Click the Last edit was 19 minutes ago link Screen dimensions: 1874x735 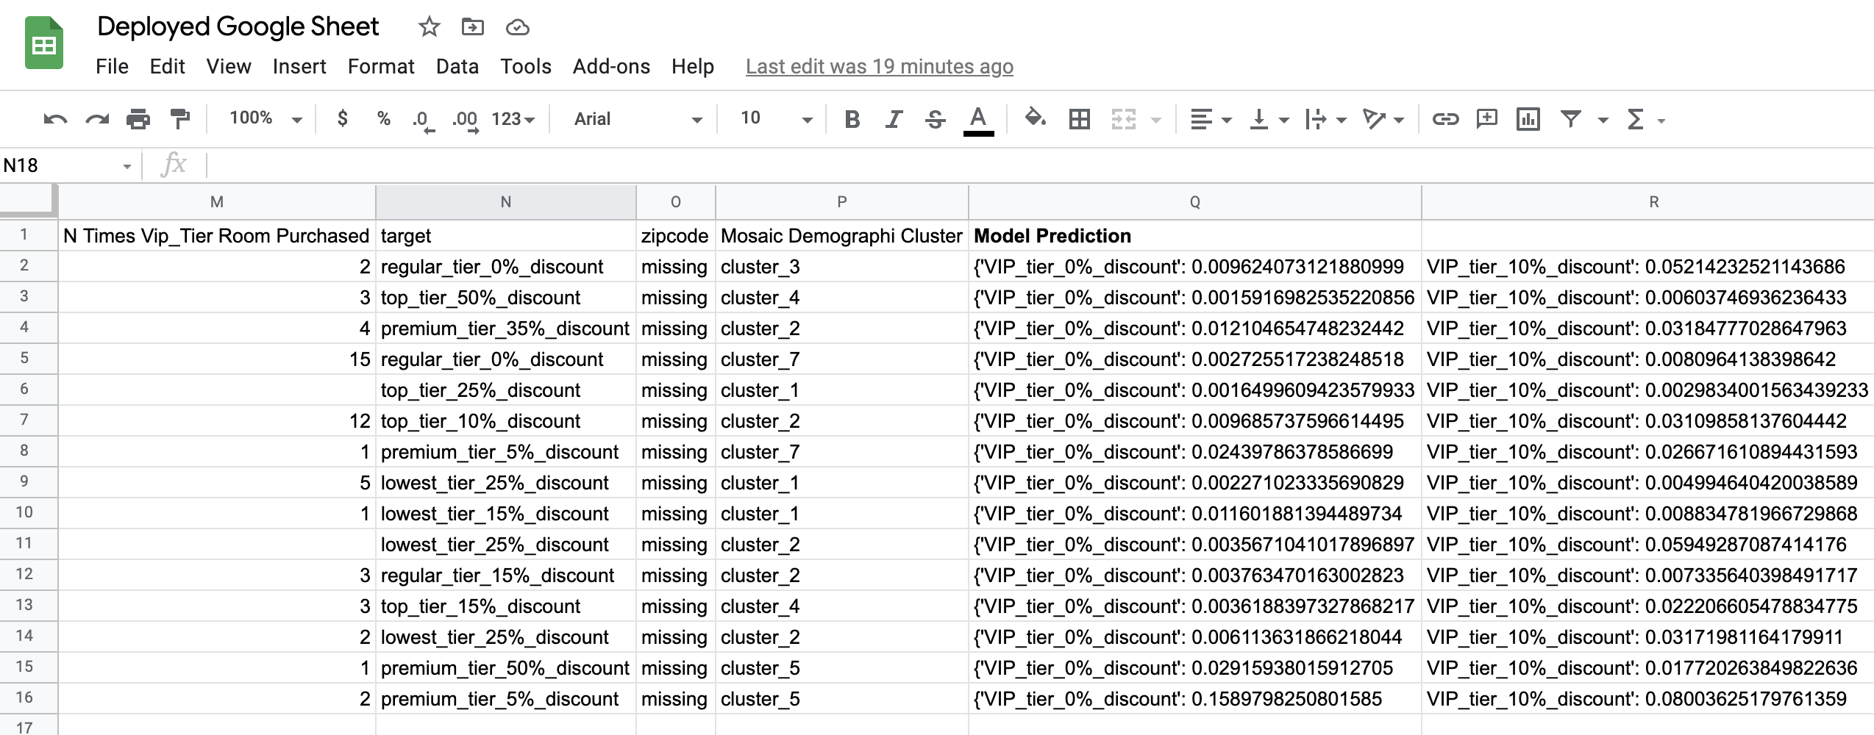tap(879, 66)
